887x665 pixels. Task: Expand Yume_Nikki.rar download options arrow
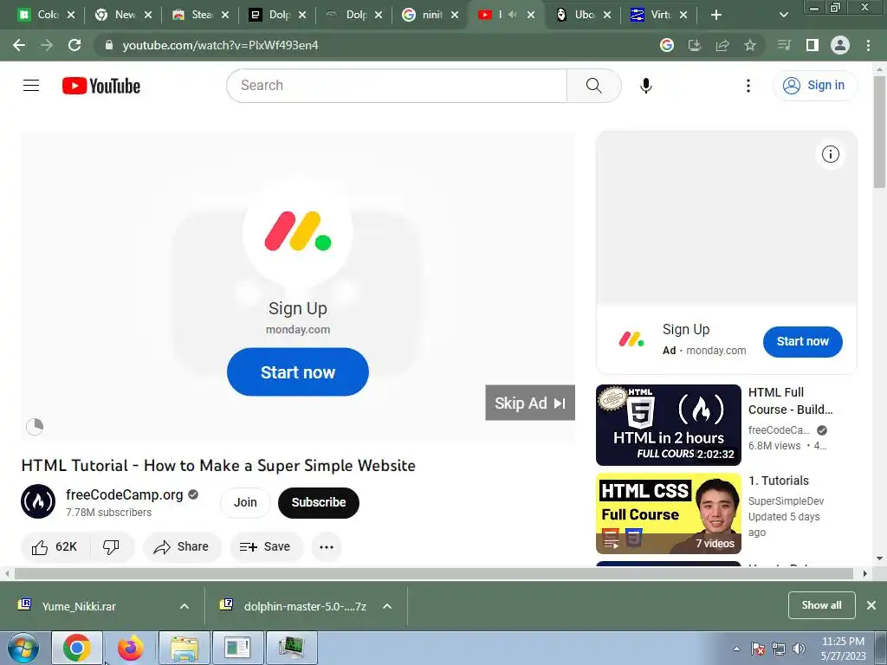tap(185, 606)
